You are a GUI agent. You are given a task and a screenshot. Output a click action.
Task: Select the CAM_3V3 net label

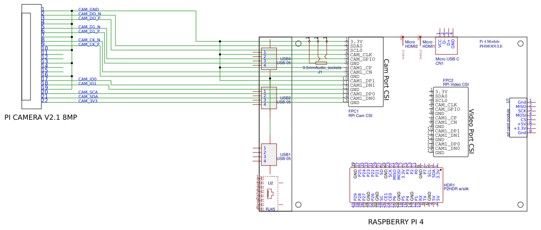click(x=88, y=101)
